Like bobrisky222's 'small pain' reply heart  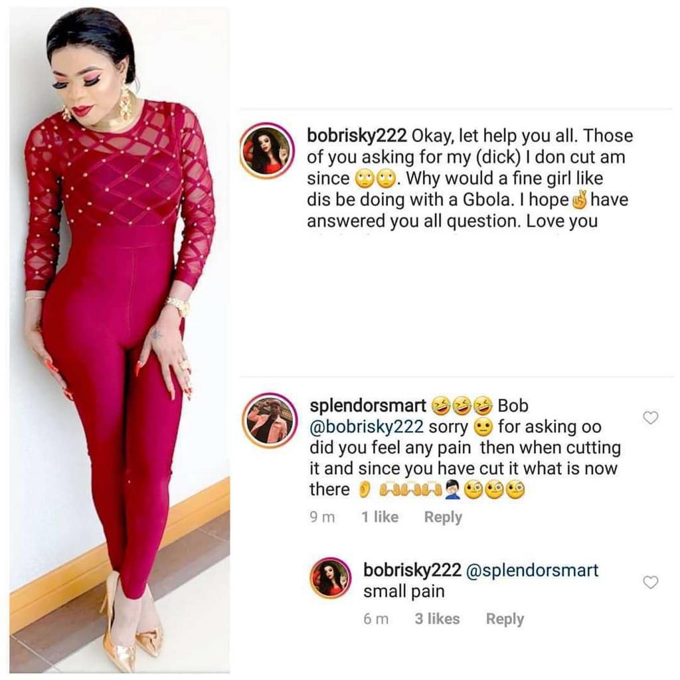click(650, 582)
